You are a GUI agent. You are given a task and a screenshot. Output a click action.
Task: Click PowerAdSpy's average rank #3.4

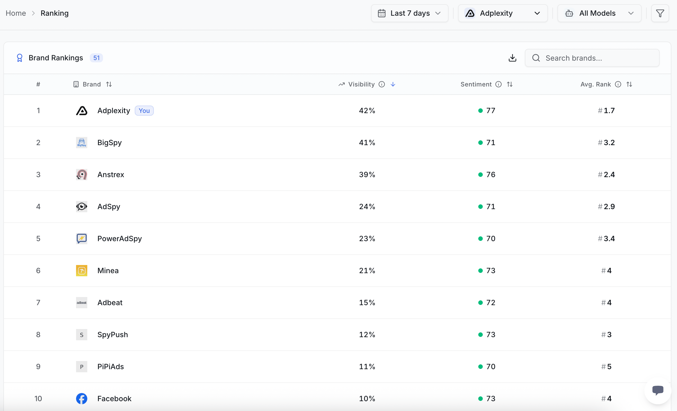click(x=606, y=239)
